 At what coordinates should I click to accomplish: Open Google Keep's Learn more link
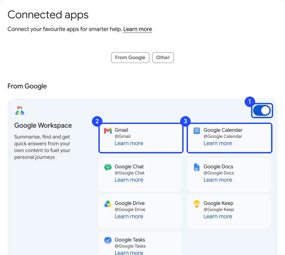click(x=218, y=216)
